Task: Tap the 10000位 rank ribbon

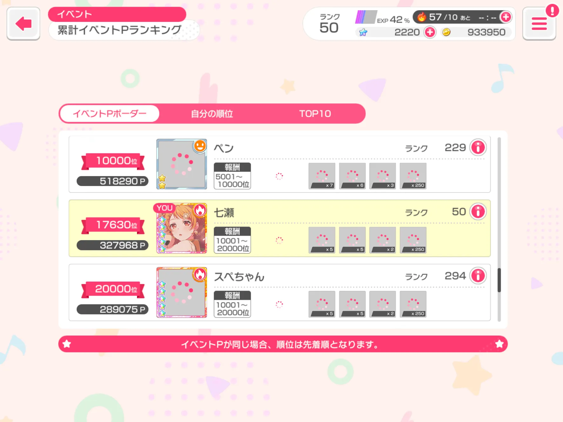Action: [x=113, y=161]
